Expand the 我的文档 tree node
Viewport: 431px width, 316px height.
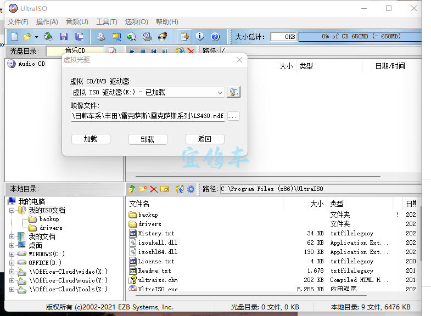(12, 236)
